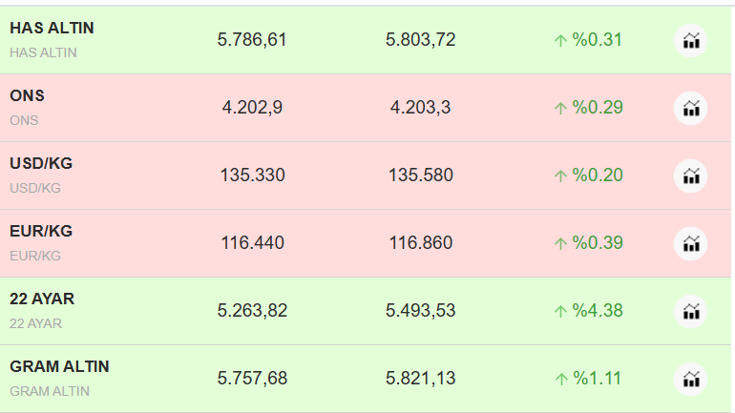This screenshot has height=413, width=735.
Task: Open the 22 AYAR row title
Action: (x=42, y=299)
